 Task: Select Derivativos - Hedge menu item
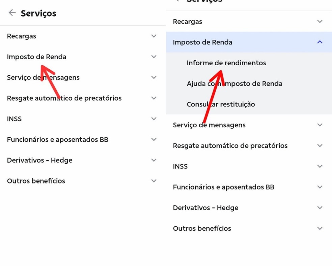[x=39, y=160]
